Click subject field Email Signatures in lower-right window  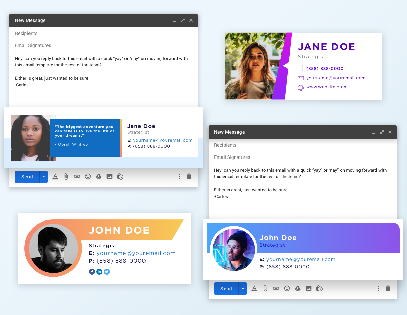tap(303, 157)
